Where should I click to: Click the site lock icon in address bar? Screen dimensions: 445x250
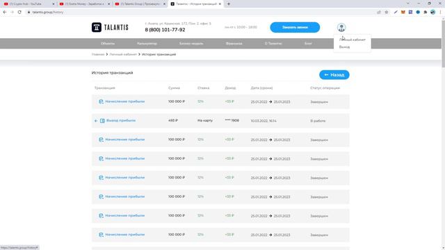tap(29, 12)
